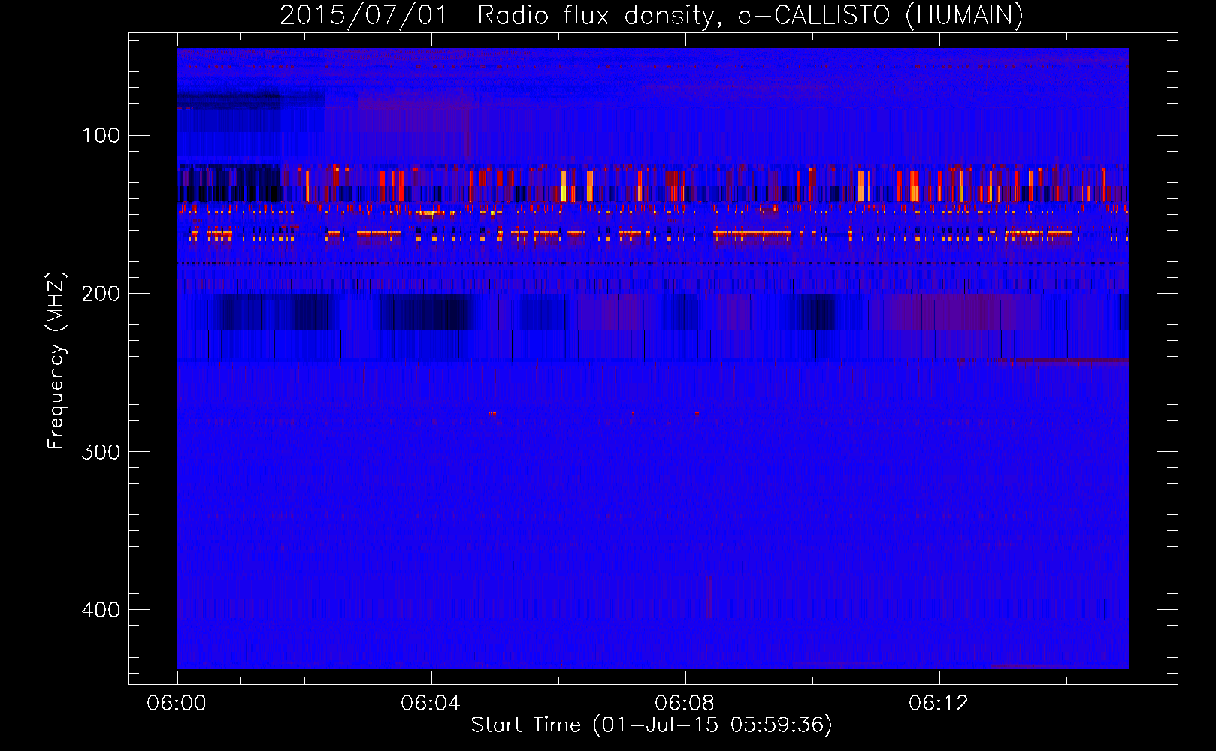
Task: Click the plot title 'Radio flux density, e-CALLISTO (HUMAIN)'
Action: click(x=750, y=16)
